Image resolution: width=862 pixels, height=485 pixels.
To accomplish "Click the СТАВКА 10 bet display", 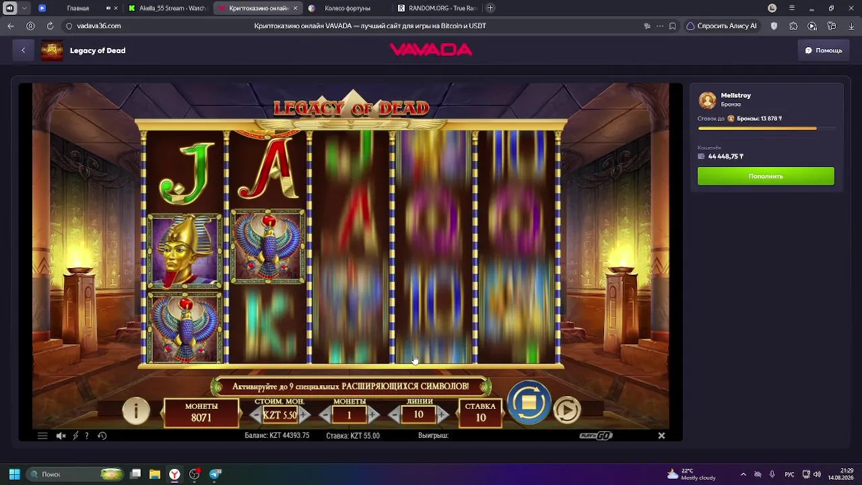I will point(480,412).
